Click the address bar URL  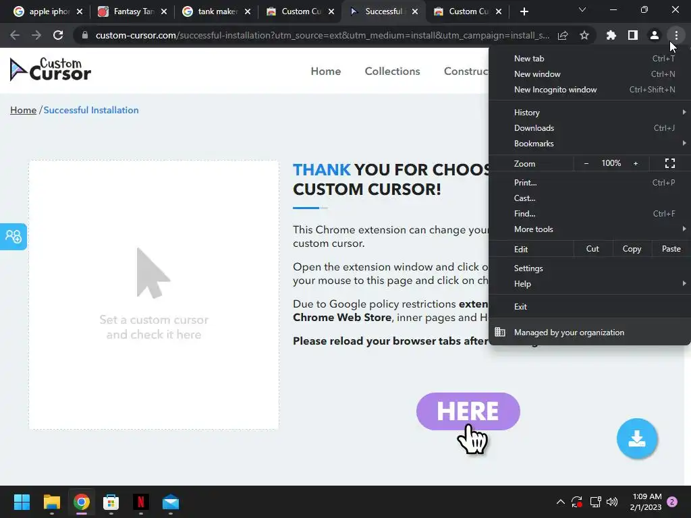[322, 35]
